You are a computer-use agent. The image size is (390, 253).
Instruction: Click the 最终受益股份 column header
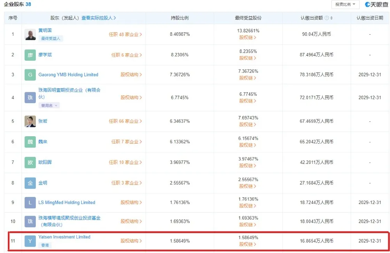tap(248, 18)
